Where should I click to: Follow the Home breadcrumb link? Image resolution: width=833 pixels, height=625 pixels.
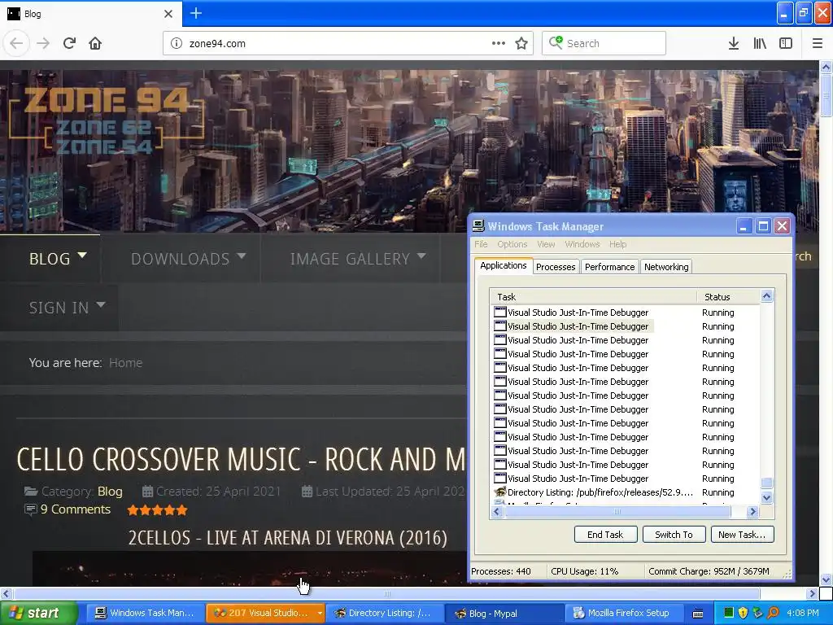coord(125,362)
